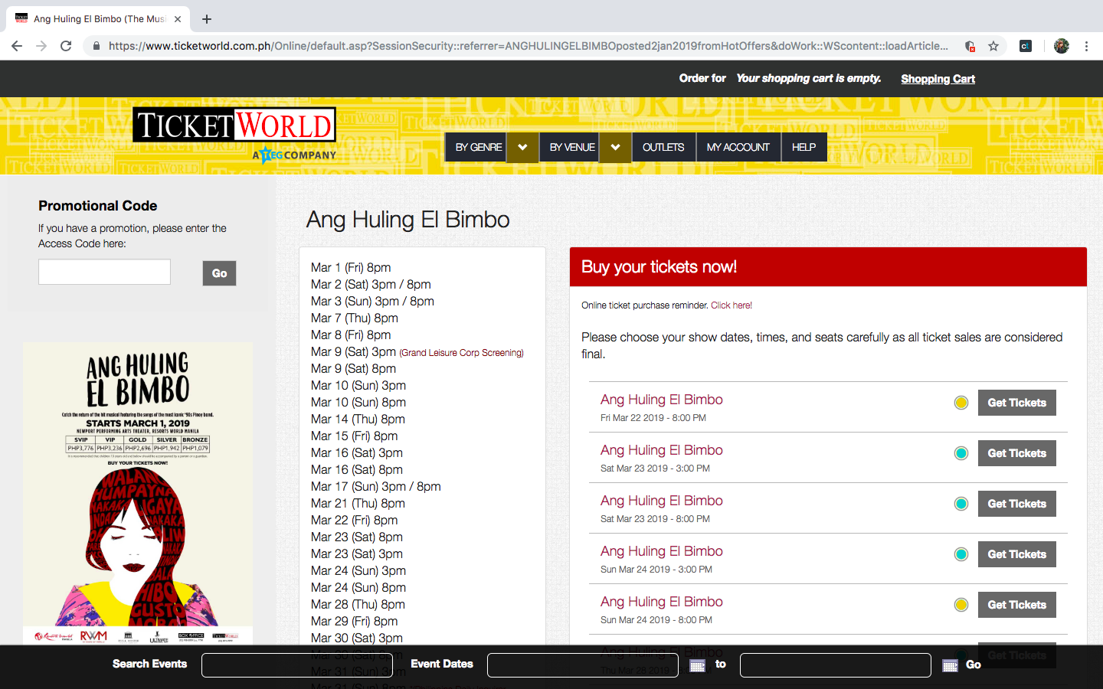Viewport: 1103px width, 689px height.
Task: Open the Sat Mar 23 8:00 PM show title link
Action: click(x=662, y=501)
